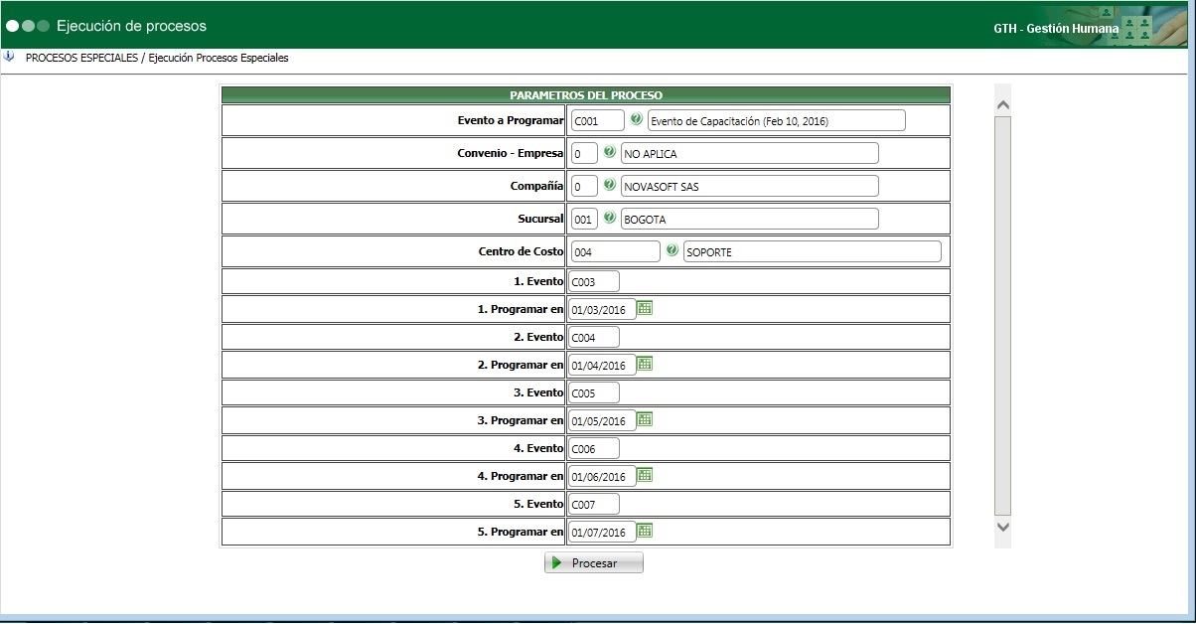Click the BOGOTA description field
The width and height of the screenshot is (1196, 624).
pos(750,219)
